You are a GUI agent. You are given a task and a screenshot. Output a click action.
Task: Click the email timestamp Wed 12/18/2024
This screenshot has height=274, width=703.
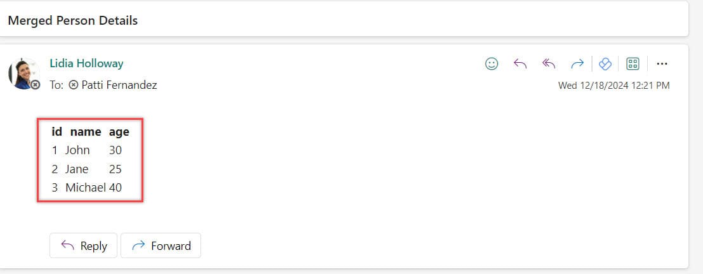pos(614,86)
